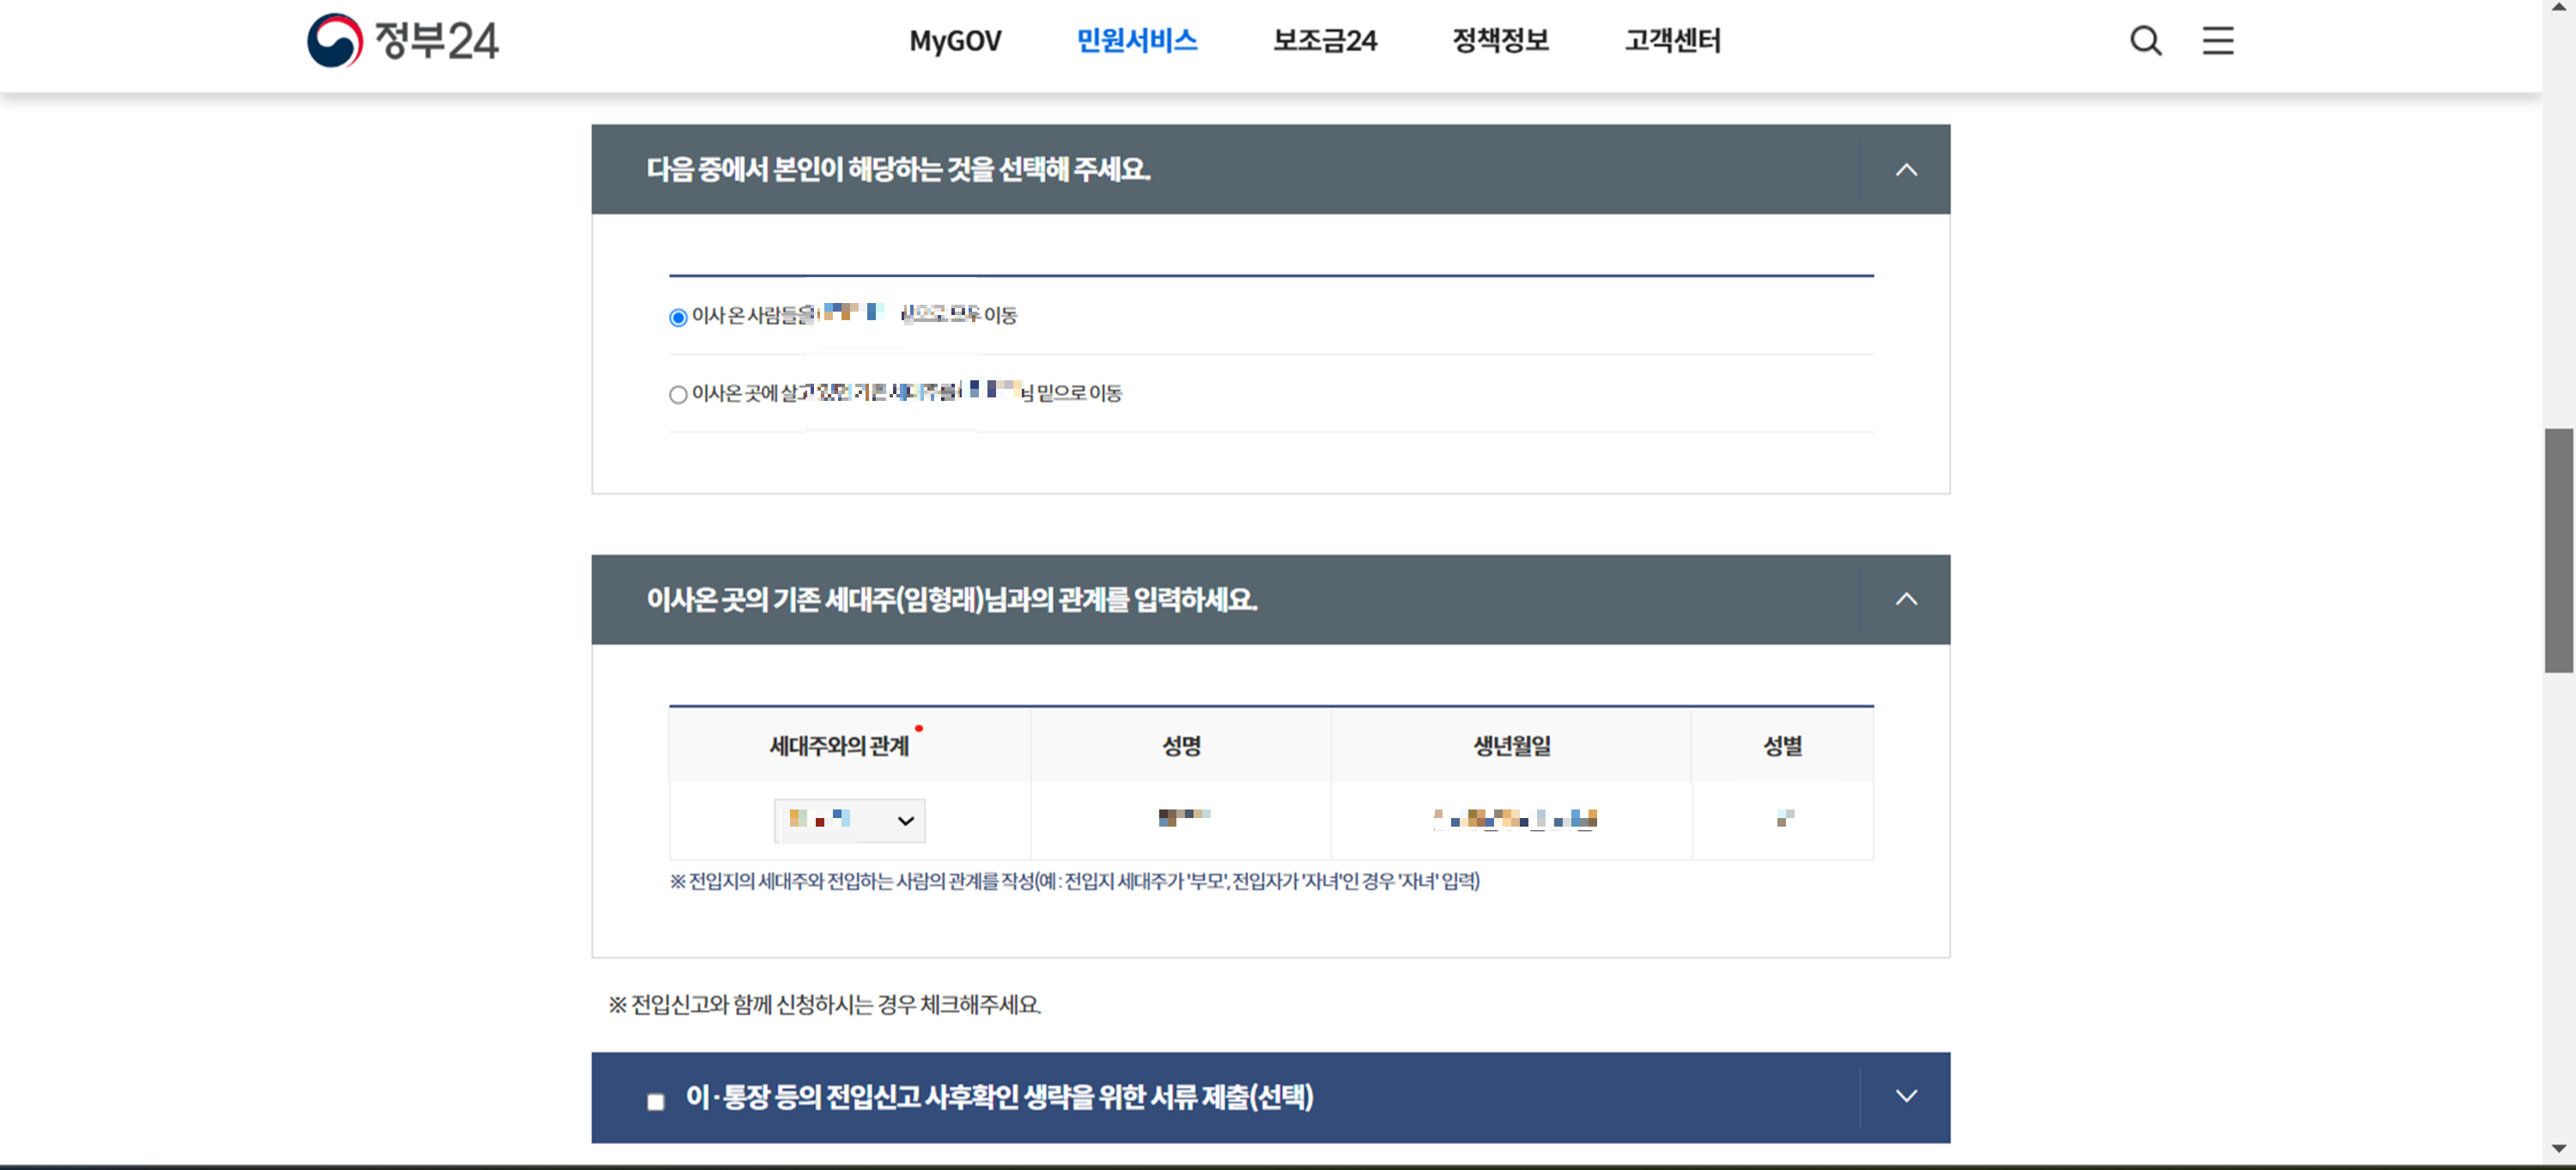This screenshot has height=1170, width=2576.
Task: Open the search magnifier icon
Action: click(2145, 41)
